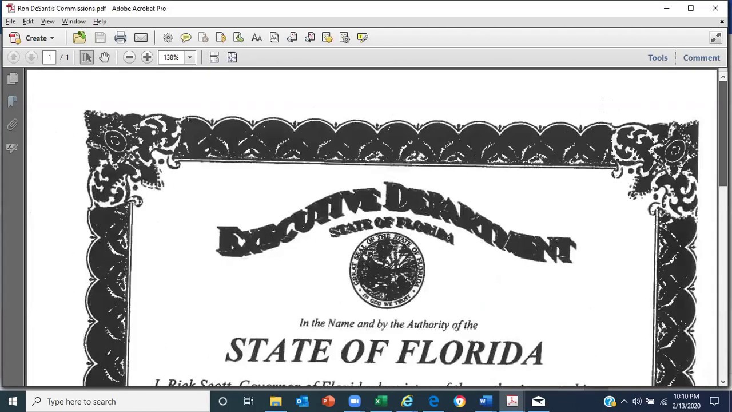732x412 pixels.
Task: Activate the Hand pan tool
Action: coord(104,57)
